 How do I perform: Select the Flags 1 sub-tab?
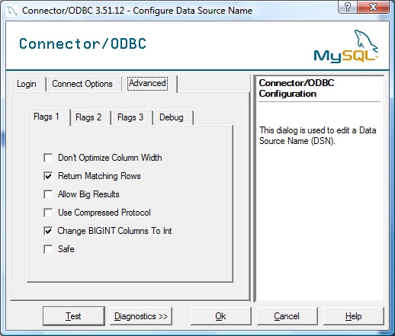(x=48, y=117)
